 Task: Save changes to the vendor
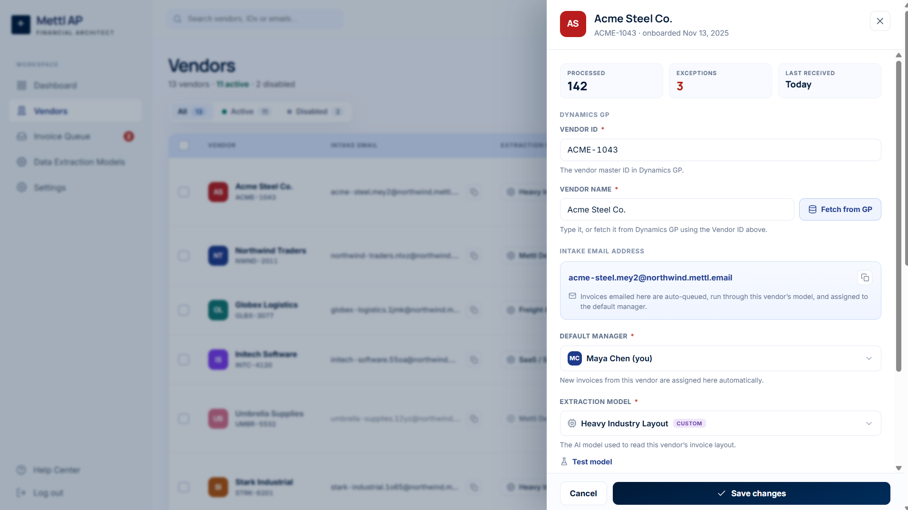(x=751, y=493)
